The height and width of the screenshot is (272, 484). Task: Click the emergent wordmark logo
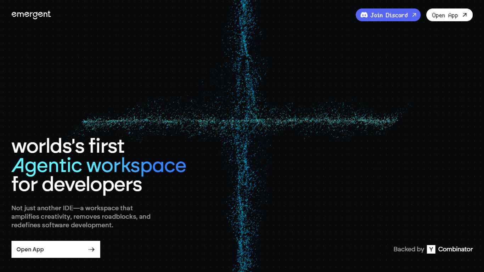pos(31,15)
